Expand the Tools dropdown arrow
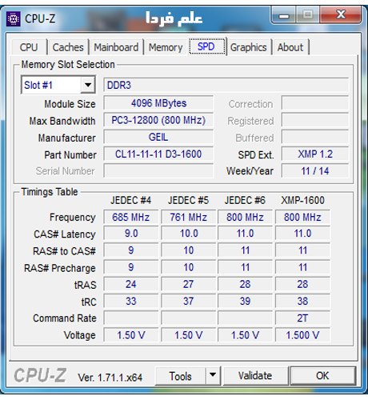 213,375
